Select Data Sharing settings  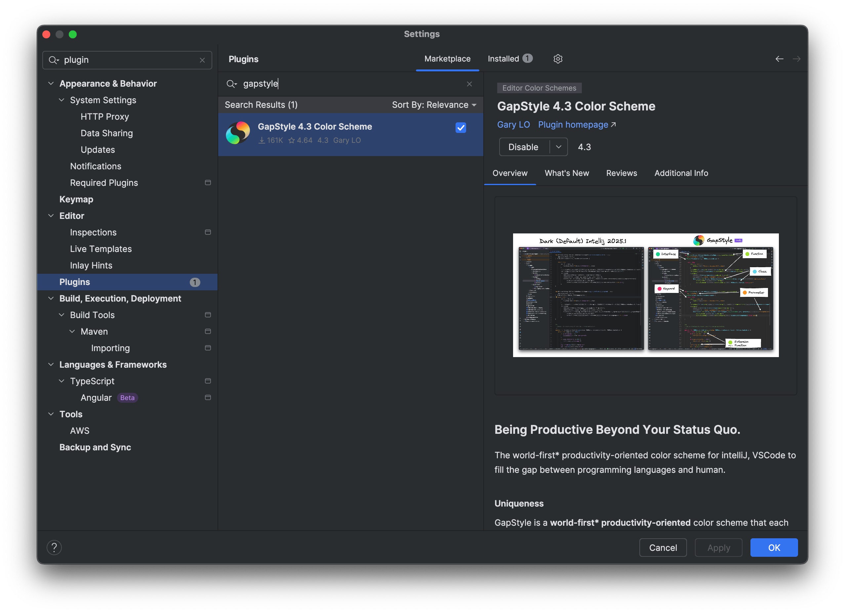click(x=106, y=133)
